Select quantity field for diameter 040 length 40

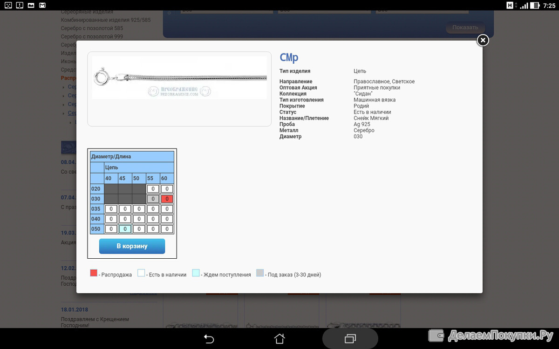(x=111, y=219)
